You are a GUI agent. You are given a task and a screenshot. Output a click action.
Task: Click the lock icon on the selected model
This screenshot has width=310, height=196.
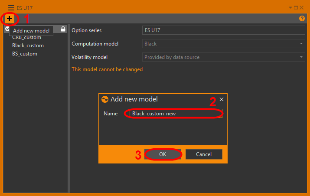click(63, 29)
